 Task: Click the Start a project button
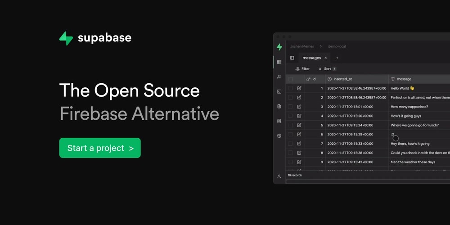pos(100,148)
